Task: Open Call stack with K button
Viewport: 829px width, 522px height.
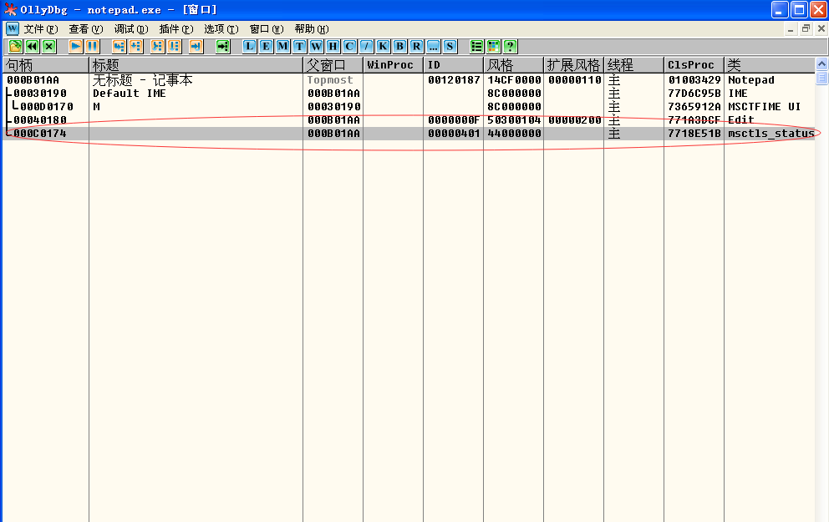Action: point(383,47)
